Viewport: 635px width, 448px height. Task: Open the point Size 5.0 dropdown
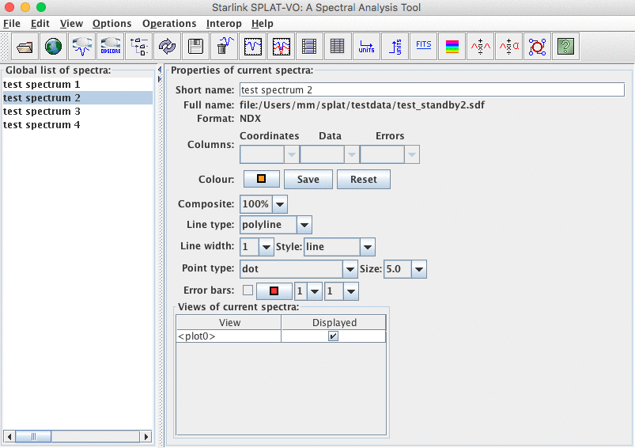point(419,269)
